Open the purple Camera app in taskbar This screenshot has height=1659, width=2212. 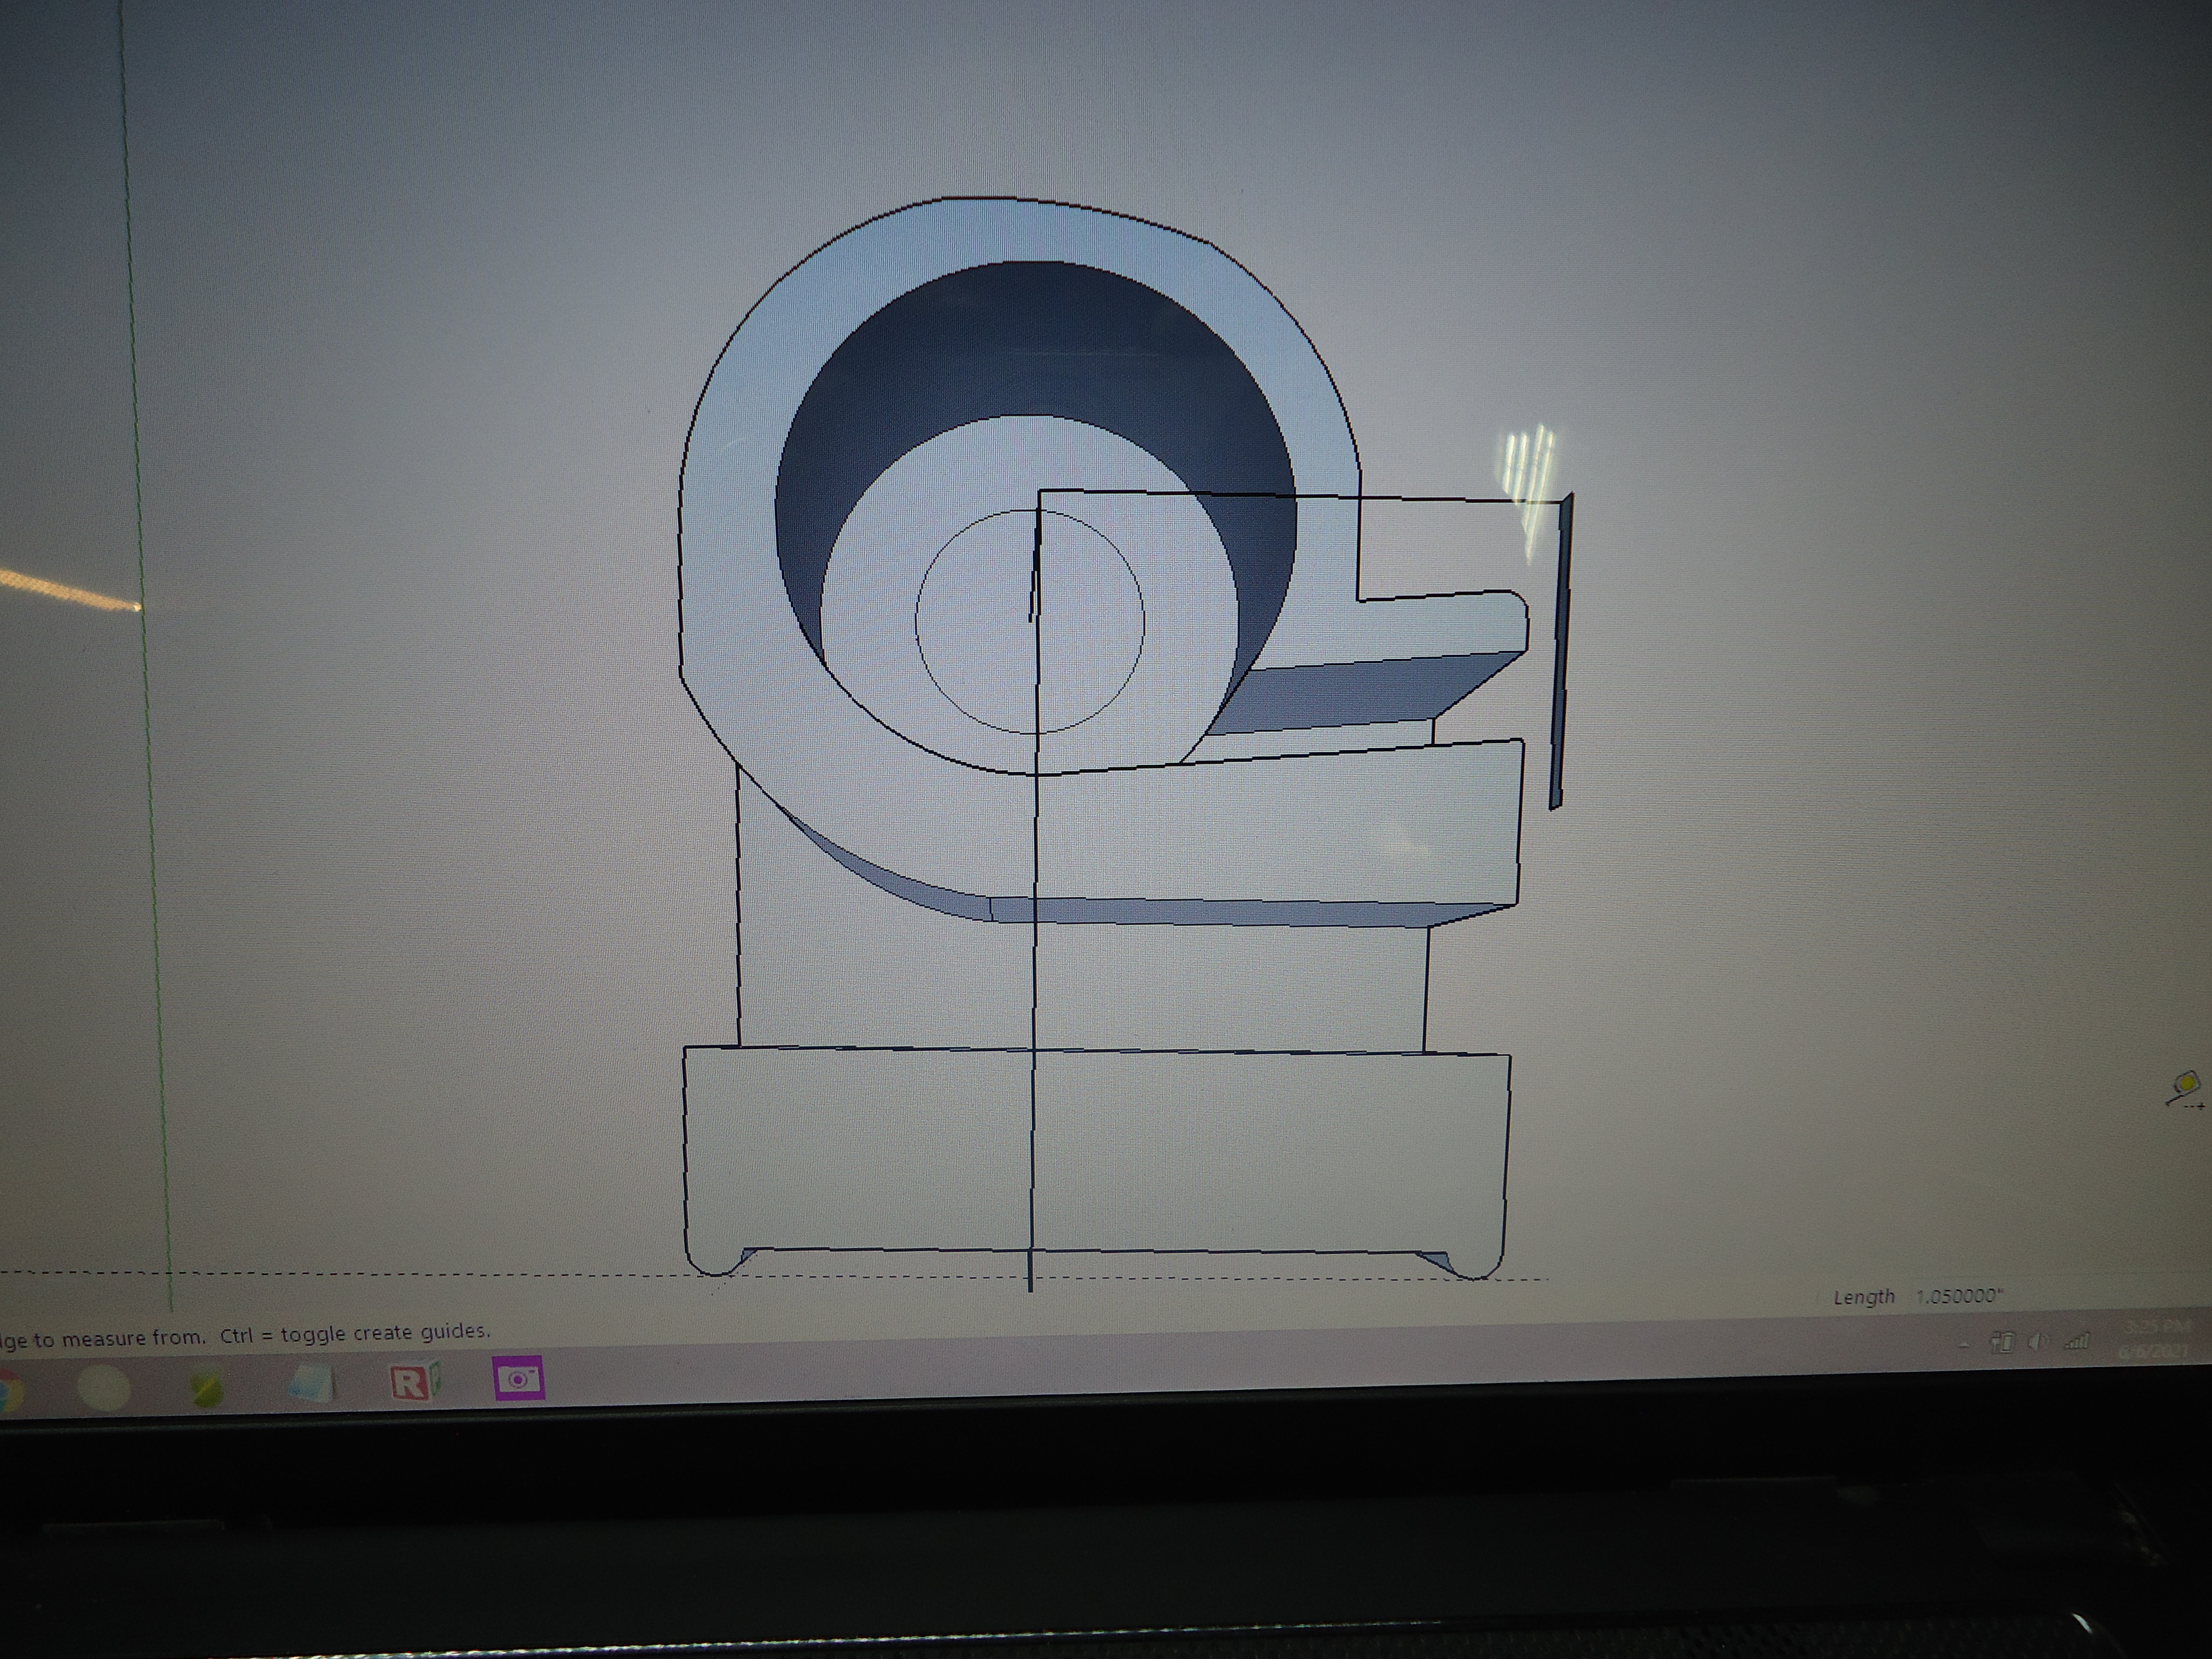(x=518, y=1379)
